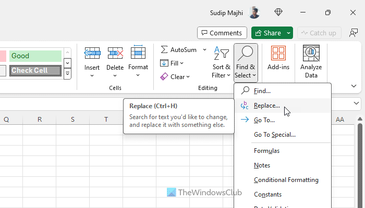
Task: Click the Clear eraser icon
Action: click(164, 76)
